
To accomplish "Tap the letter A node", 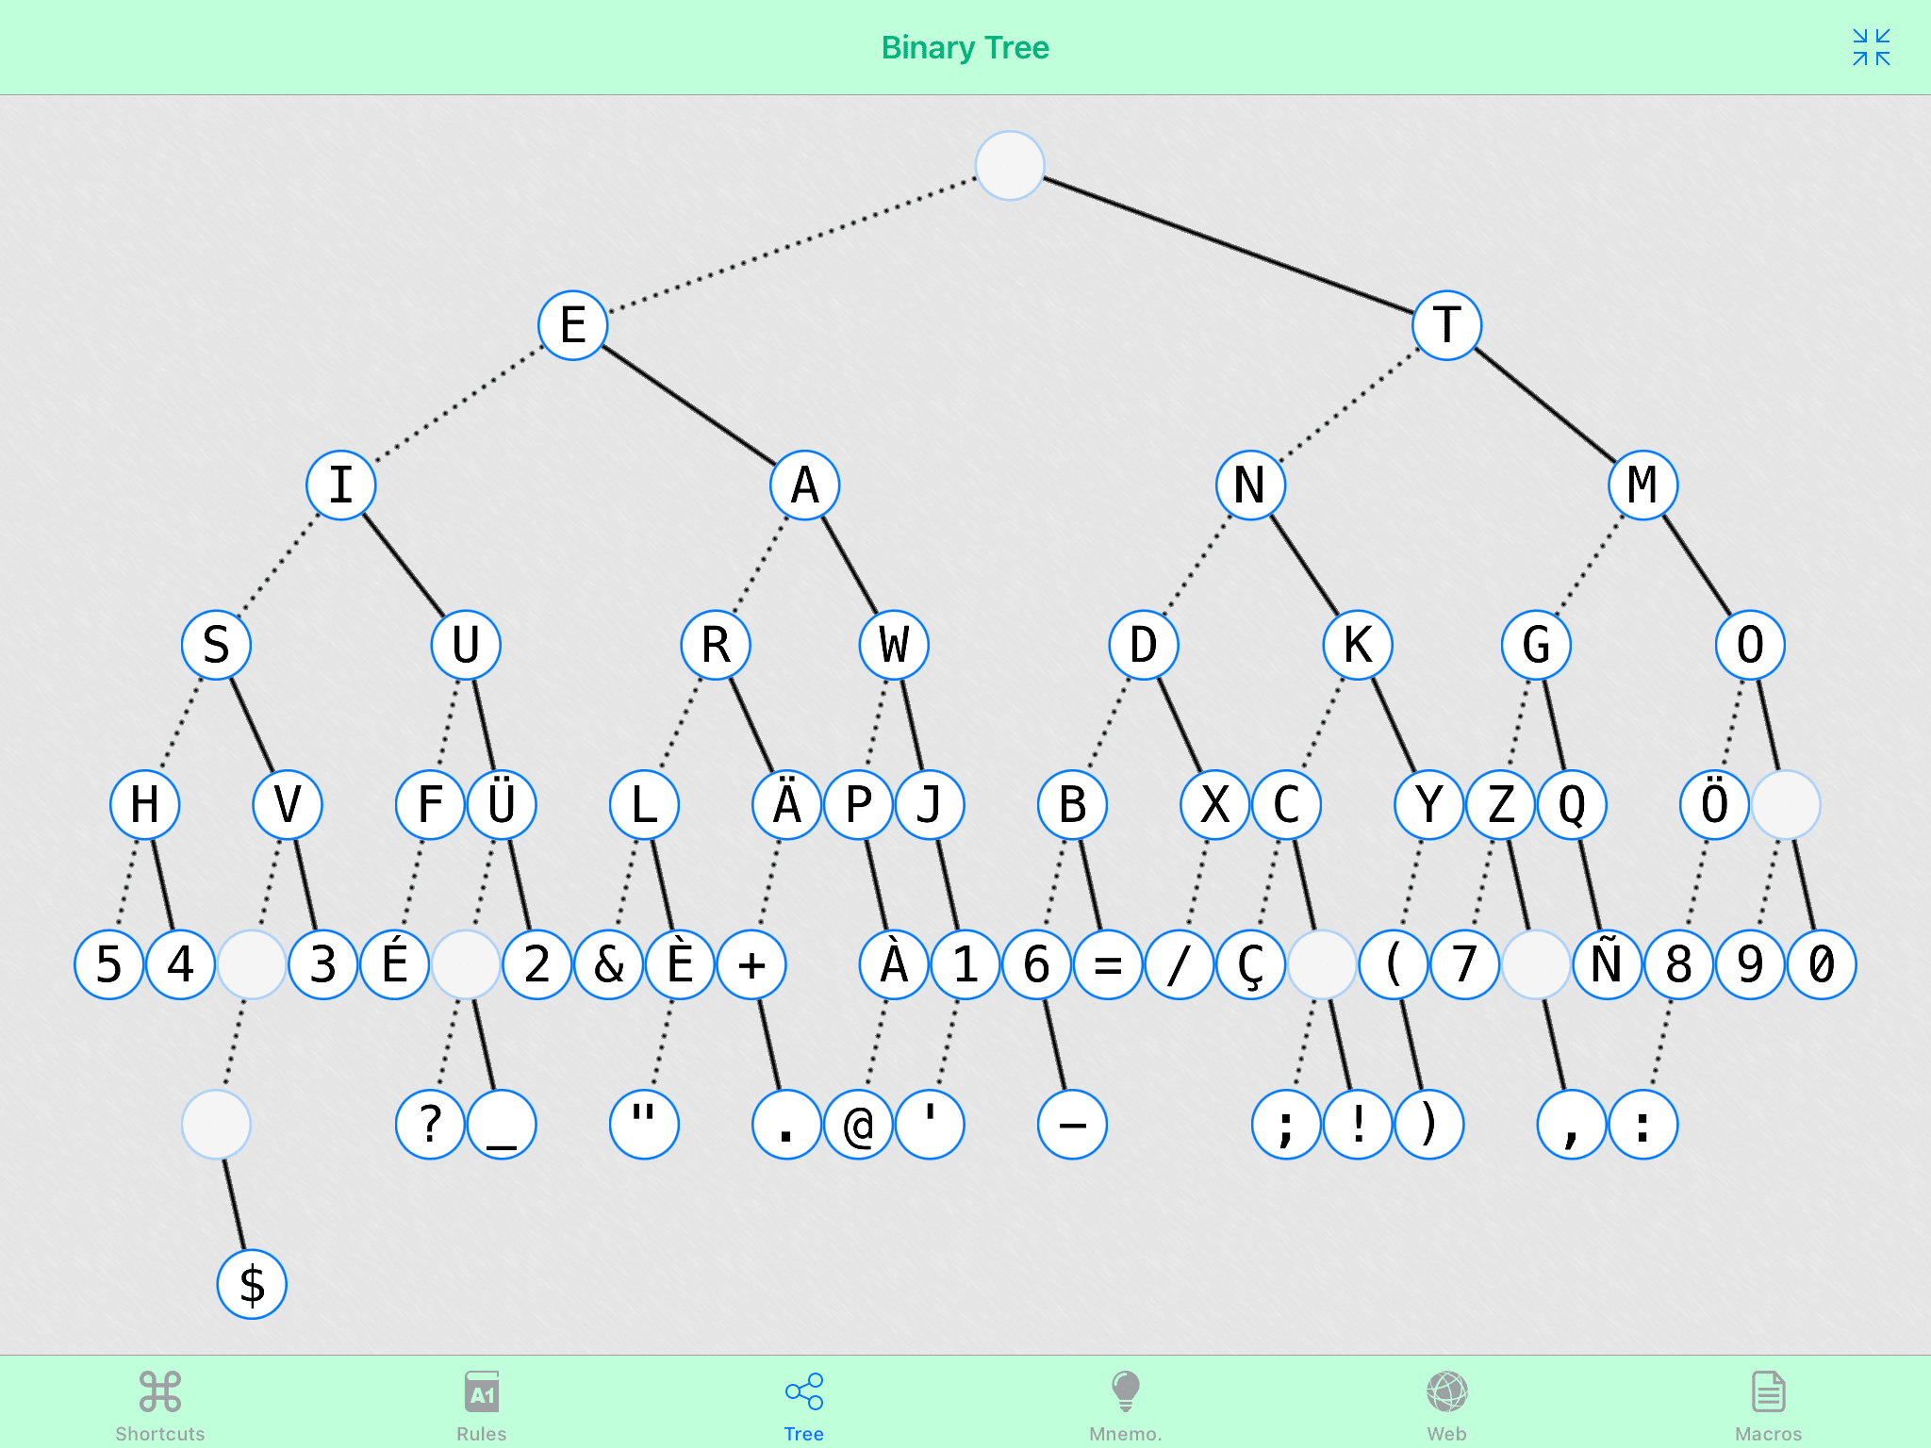I will 804,485.
